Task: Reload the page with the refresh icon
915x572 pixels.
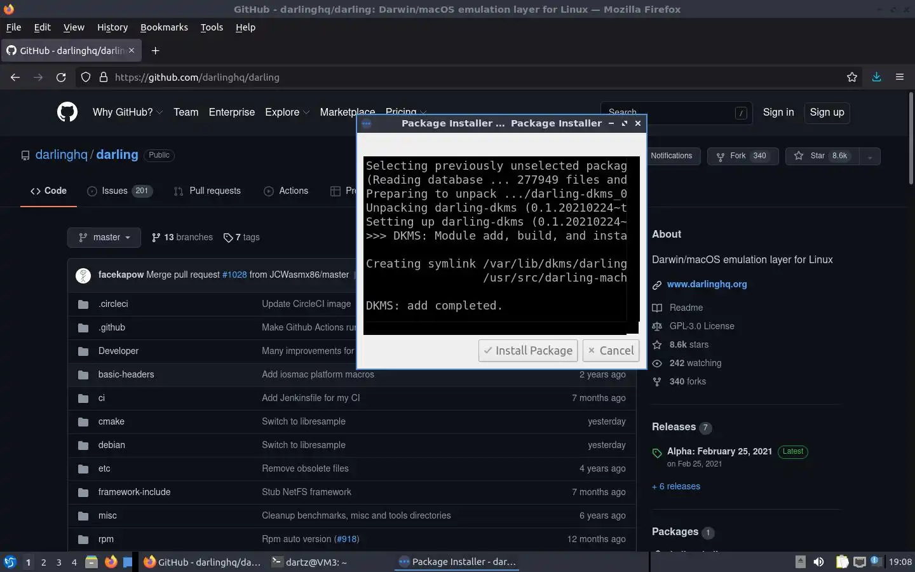Action: (x=61, y=77)
